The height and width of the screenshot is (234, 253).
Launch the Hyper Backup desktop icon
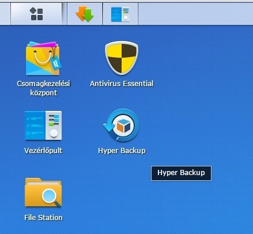[122, 125]
